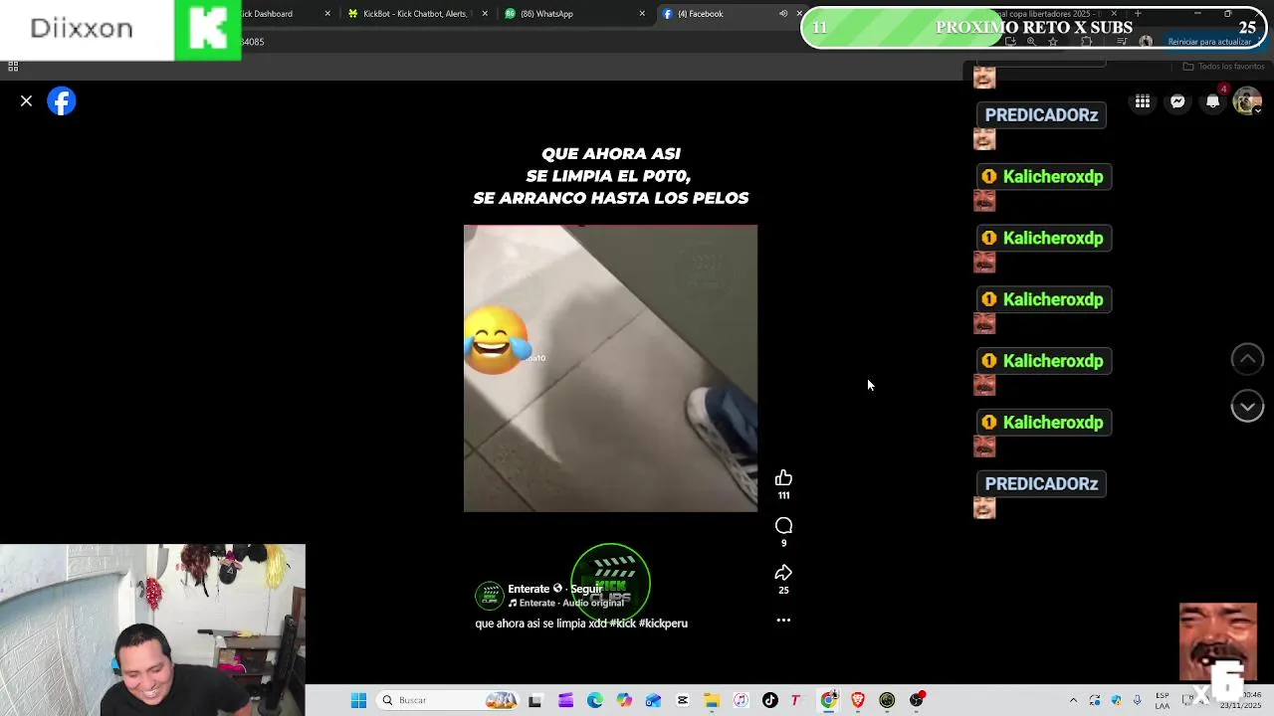1274x716 pixels.
Task: Open Facebook notifications bell
Action: 1212,101
